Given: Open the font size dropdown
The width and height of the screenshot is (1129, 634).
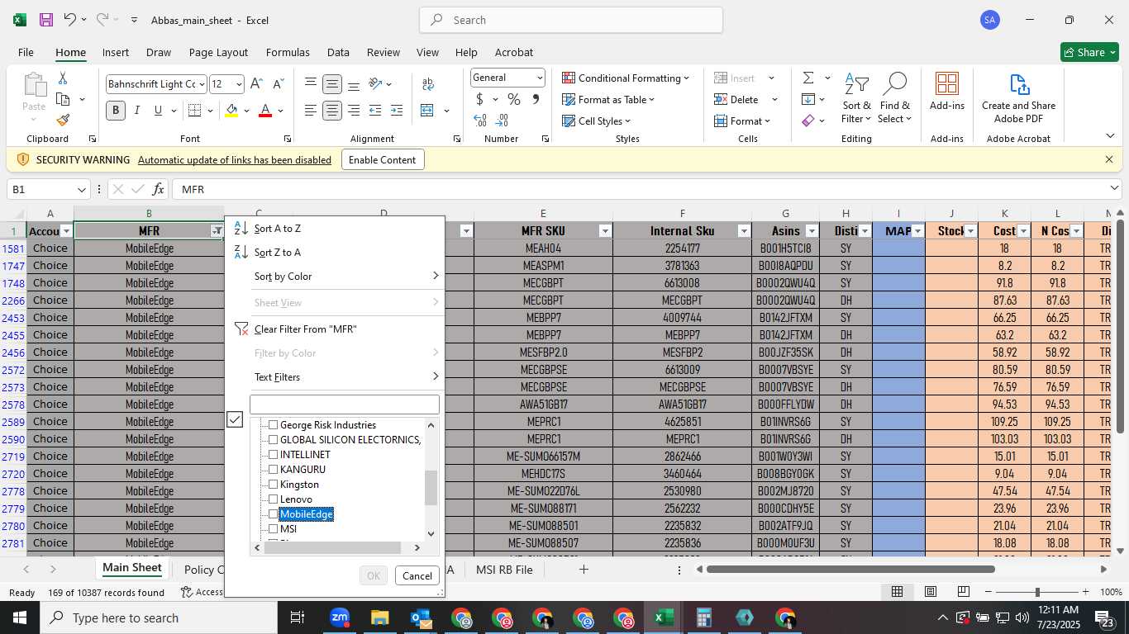Looking at the screenshot, I should point(239,84).
